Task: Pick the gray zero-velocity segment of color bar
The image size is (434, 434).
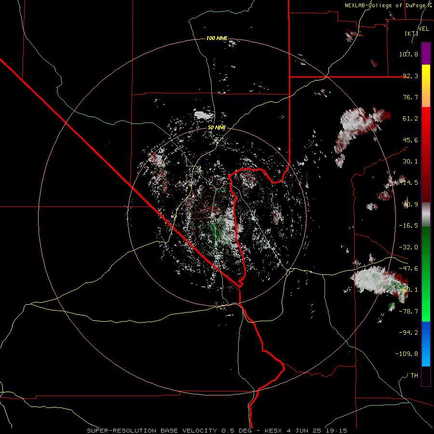Action: point(426,215)
